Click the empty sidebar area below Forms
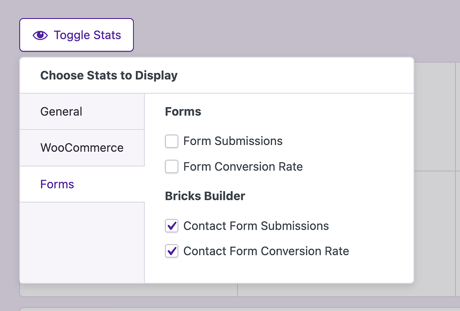 (x=82, y=243)
